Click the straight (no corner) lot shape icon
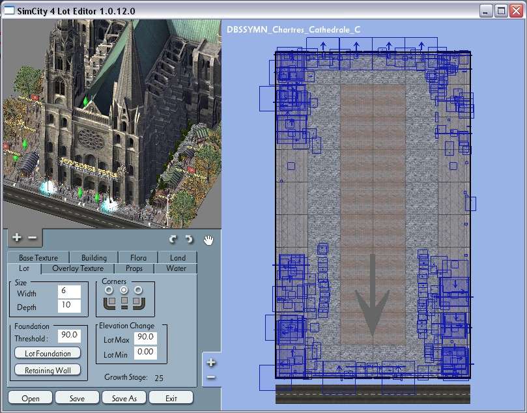The image size is (527, 413). (x=124, y=302)
